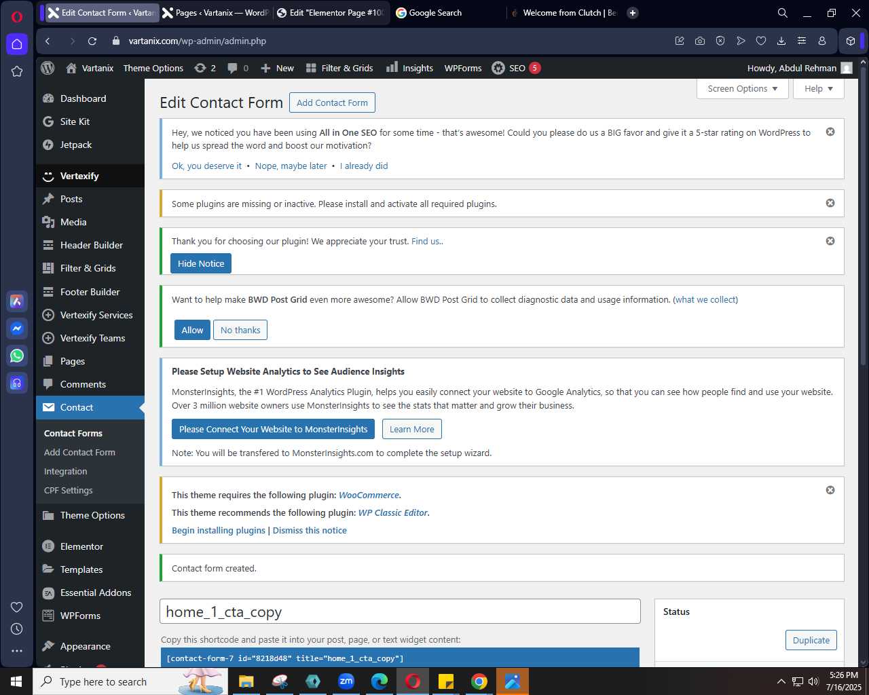869x695 pixels.
Task: Click Begin installing plugins link
Action: pyautogui.click(x=219, y=530)
